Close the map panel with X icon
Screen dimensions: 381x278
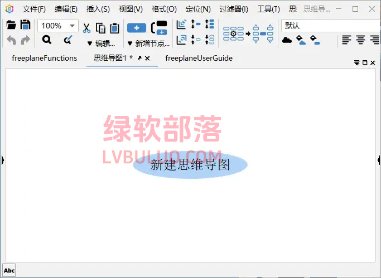pos(373,63)
